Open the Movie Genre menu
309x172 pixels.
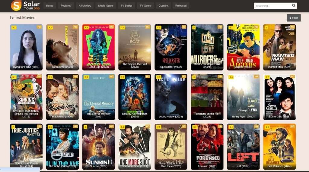[106, 6]
